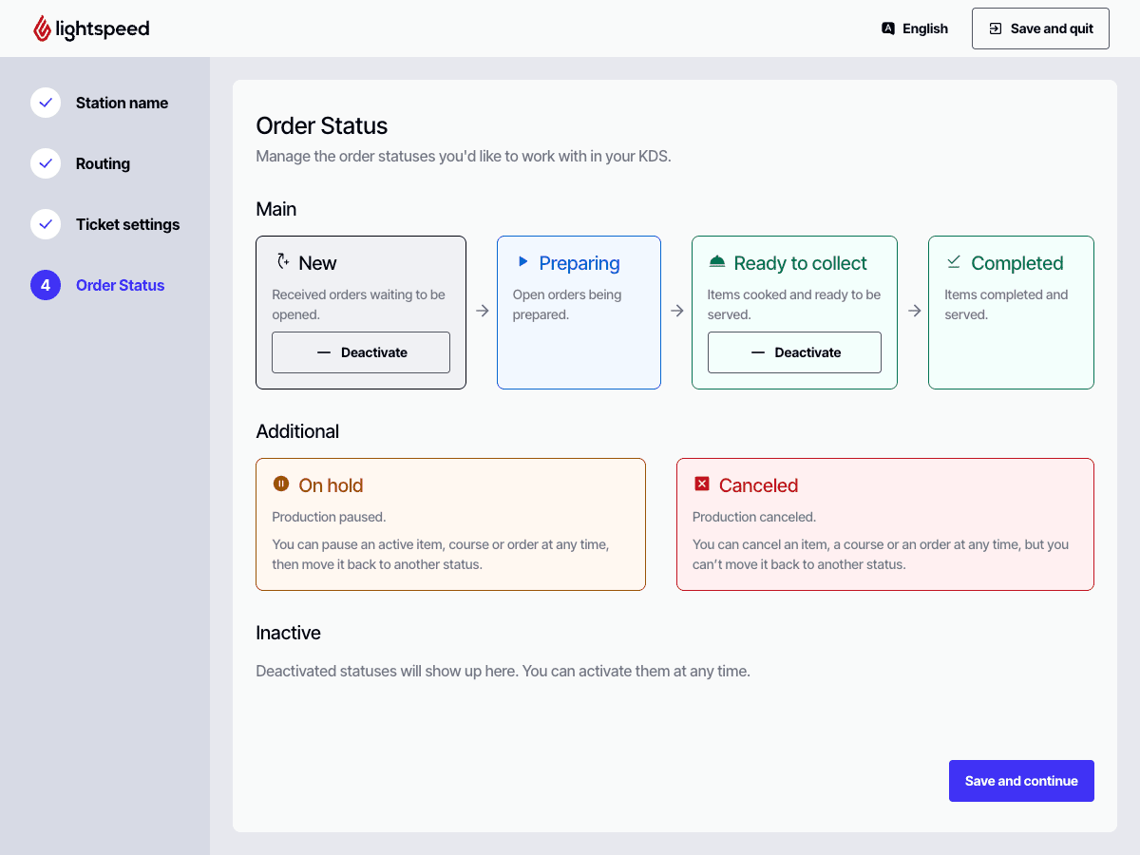Click the Lightspeed flame logo
1140x855 pixels.
pos(42,28)
